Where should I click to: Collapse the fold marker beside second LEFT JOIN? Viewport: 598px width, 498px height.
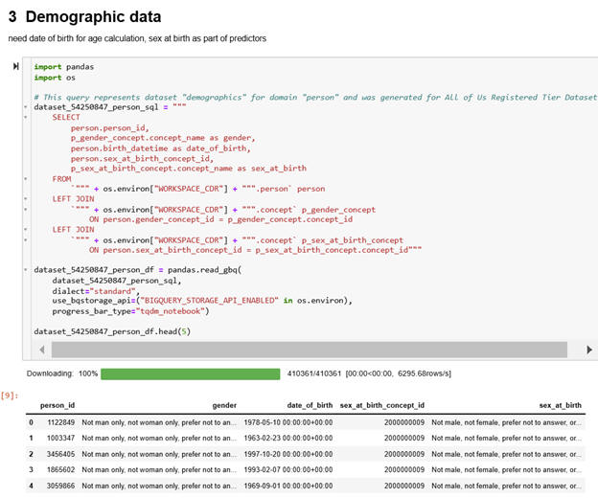coord(26,230)
